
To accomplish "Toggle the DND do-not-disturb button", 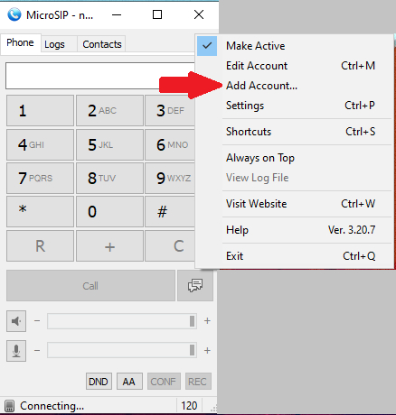I will [99, 382].
